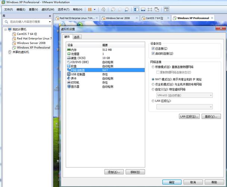Select the 硬盘 (SCSI) device row

click(x=106, y=58)
